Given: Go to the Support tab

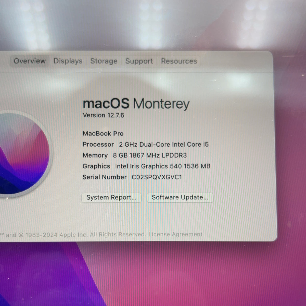Looking at the screenshot, I should (x=139, y=61).
